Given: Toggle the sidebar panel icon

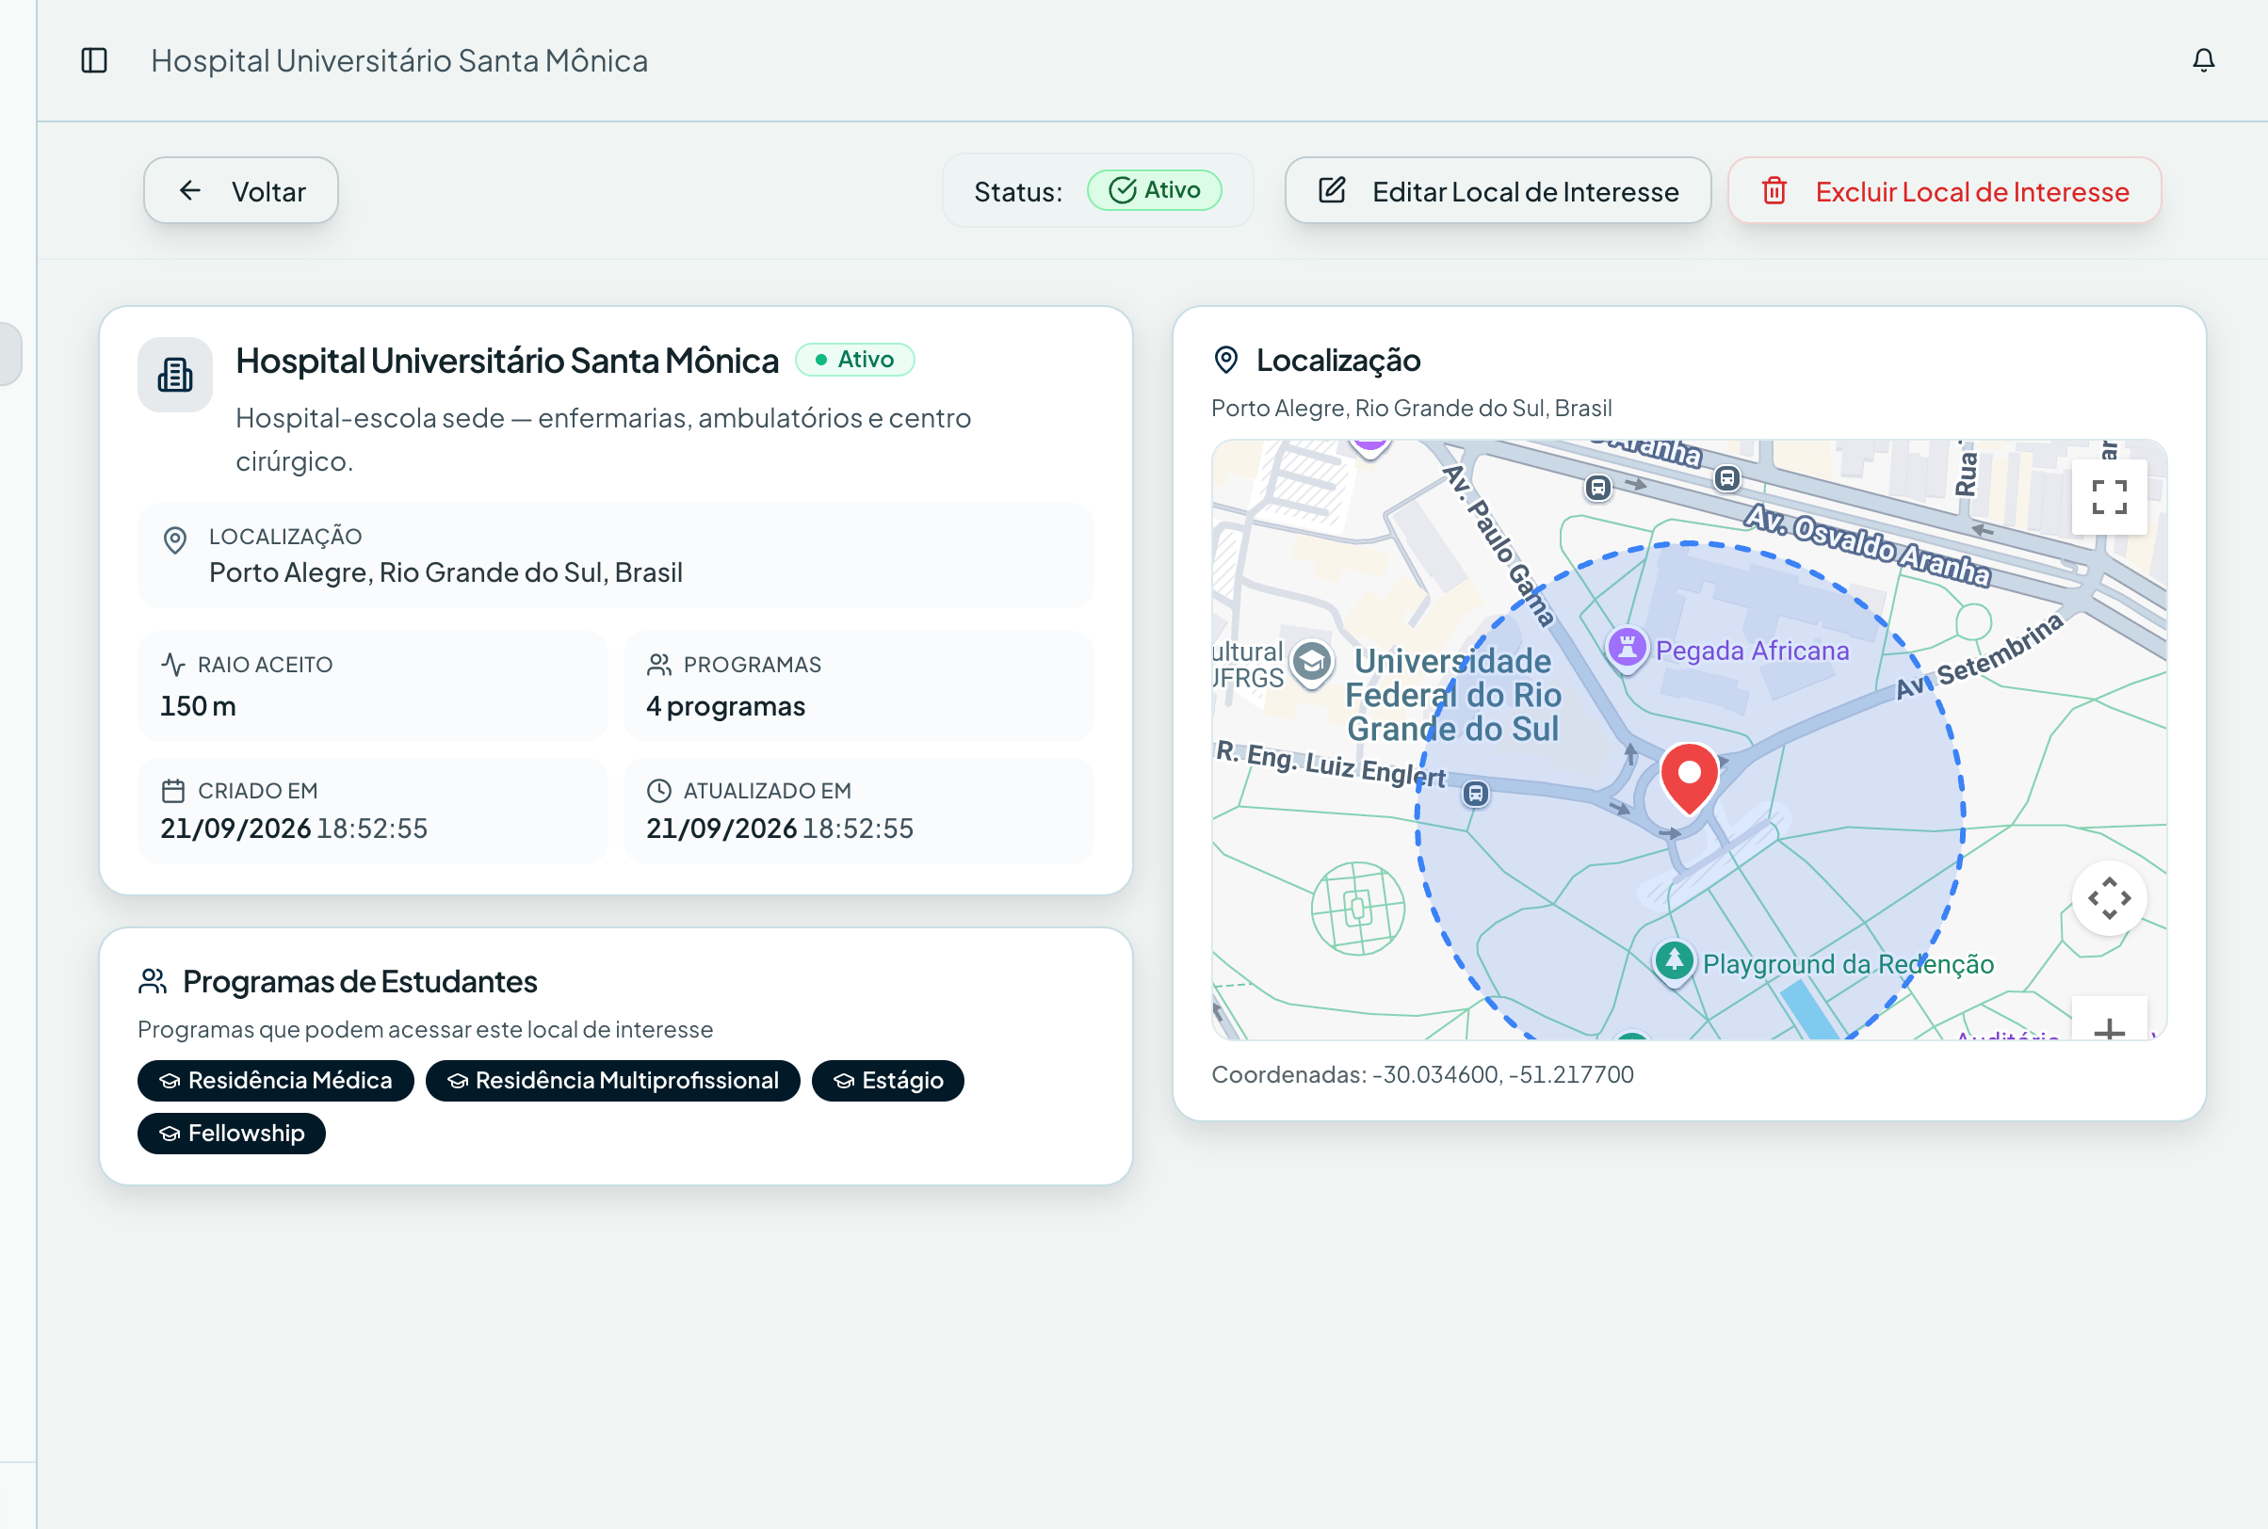Looking at the screenshot, I should coord(93,60).
